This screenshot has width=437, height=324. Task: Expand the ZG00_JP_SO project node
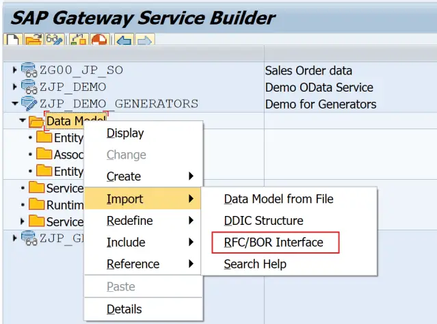[15, 70]
